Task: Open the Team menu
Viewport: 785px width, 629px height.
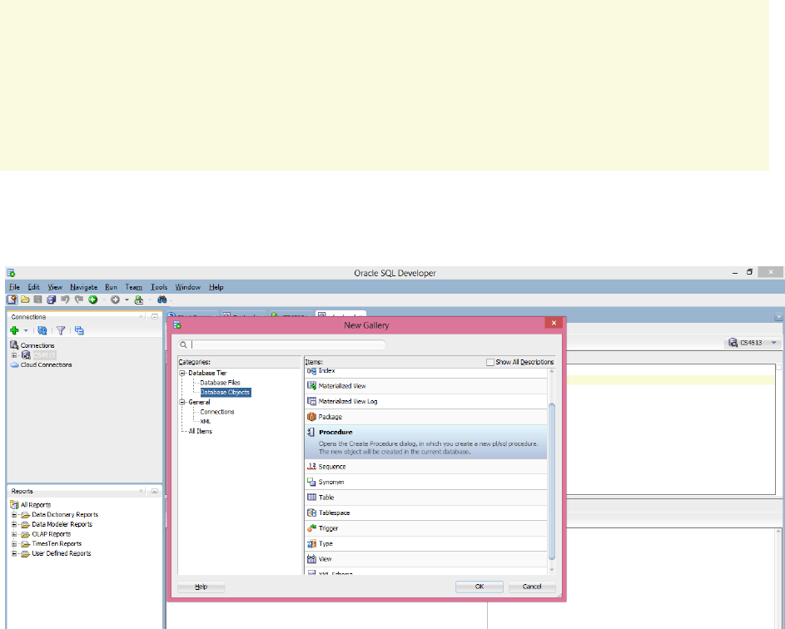Action: 134,287
